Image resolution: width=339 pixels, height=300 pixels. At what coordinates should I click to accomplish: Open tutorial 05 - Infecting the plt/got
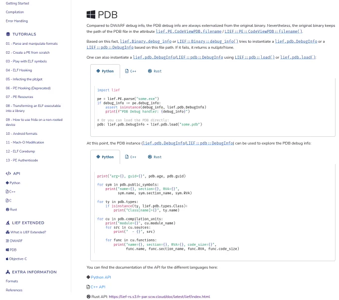(24, 79)
